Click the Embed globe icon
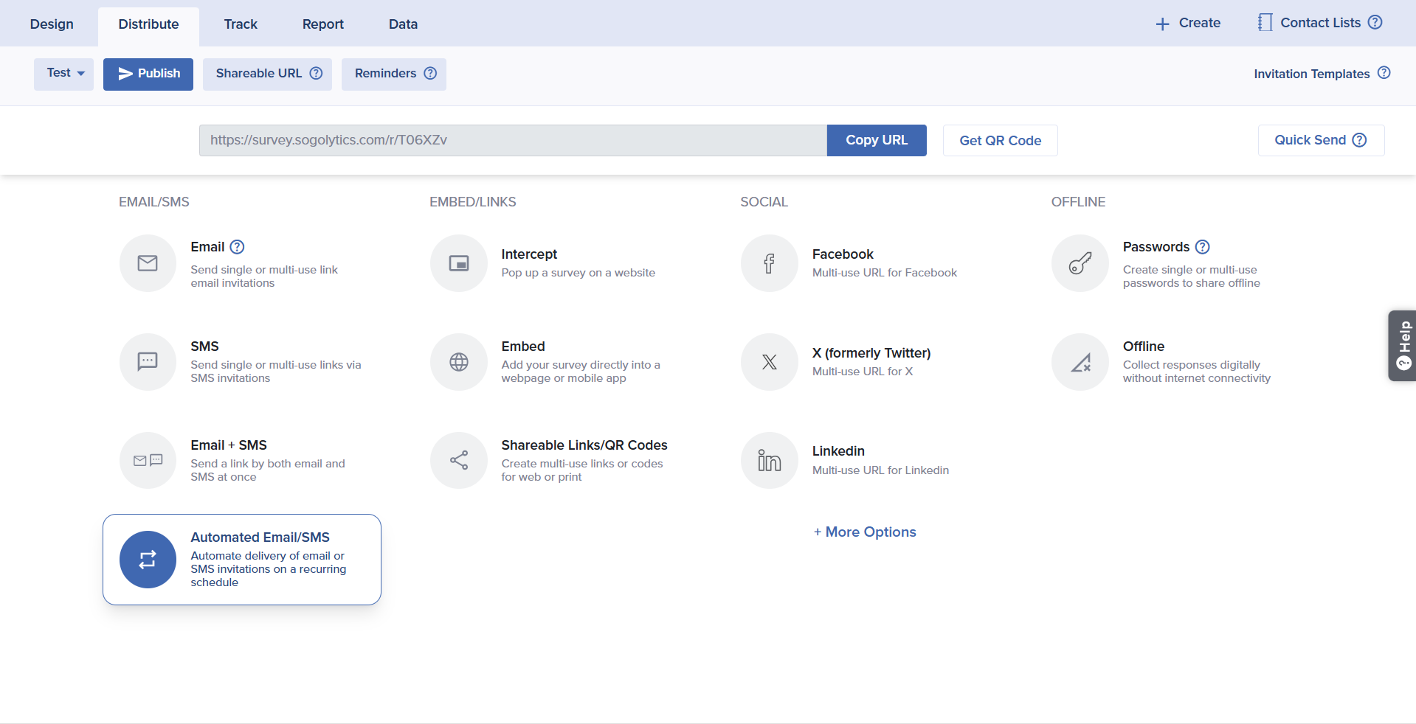 click(459, 362)
